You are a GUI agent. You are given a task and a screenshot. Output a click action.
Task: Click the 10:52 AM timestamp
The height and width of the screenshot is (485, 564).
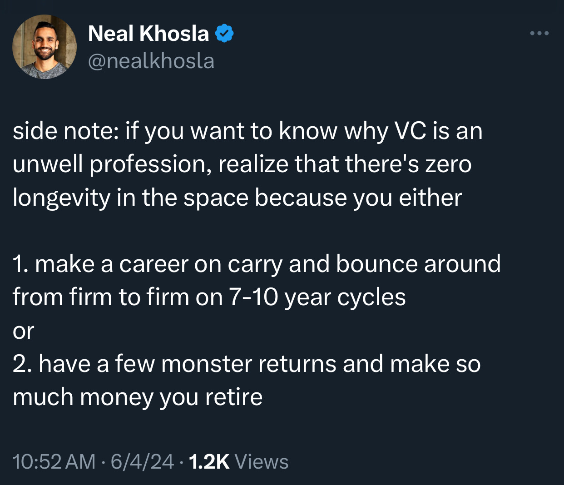point(54,461)
